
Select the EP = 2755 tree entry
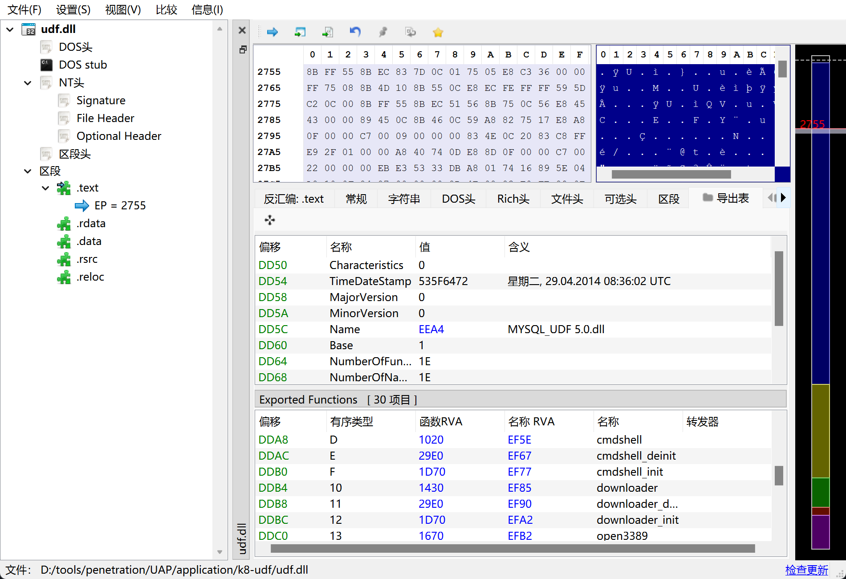120,206
